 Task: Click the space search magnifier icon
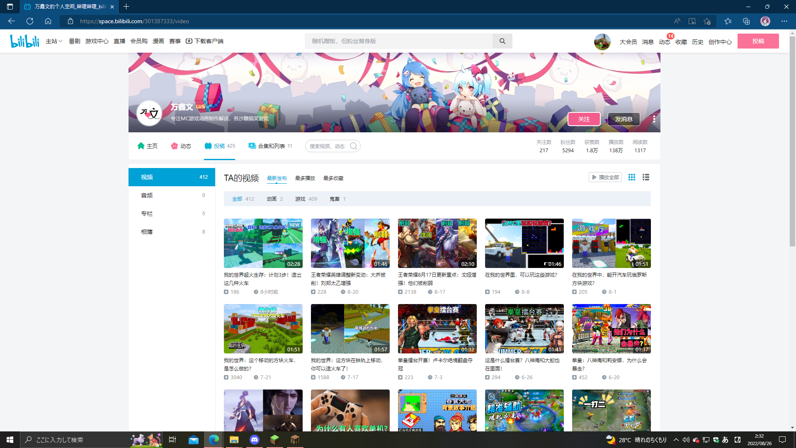pos(353,146)
